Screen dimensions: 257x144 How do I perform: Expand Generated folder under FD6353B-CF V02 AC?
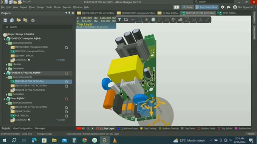(x=7, y=94)
